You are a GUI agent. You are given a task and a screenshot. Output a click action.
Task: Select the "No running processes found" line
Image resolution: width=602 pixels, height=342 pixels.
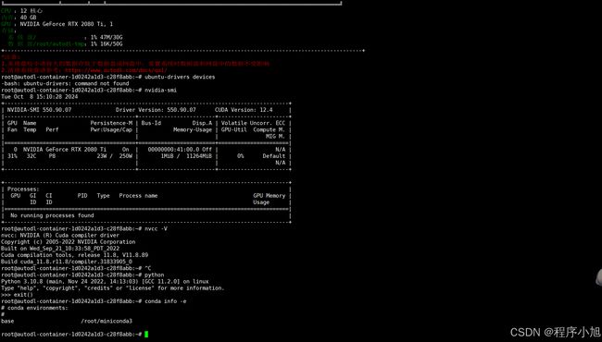point(52,215)
